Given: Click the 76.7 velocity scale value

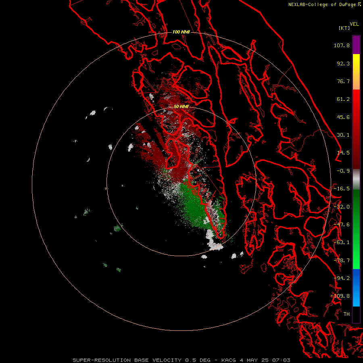Looking at the screenshot, I should (343, 81).
